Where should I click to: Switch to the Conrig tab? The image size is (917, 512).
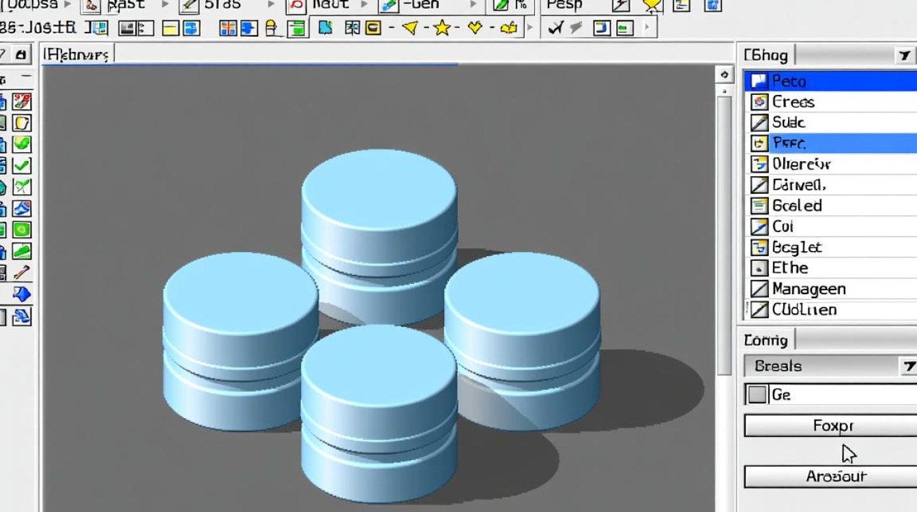[766, 340]
